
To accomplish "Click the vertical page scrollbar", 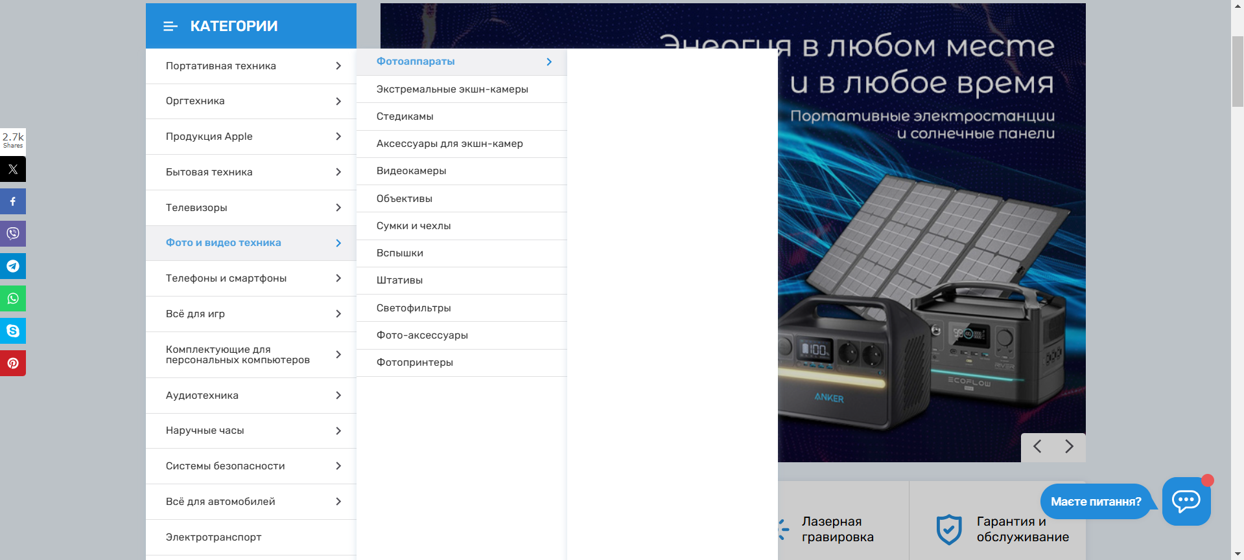I will coord(1237,71).
